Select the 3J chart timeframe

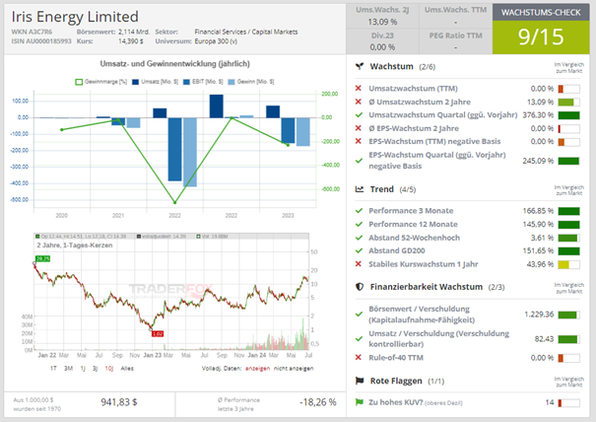coord(95,369)
